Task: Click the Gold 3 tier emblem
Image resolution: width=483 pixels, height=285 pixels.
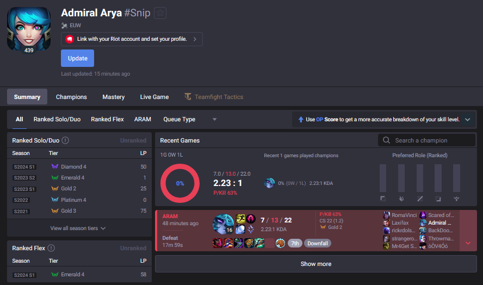Action: (55, 210)
